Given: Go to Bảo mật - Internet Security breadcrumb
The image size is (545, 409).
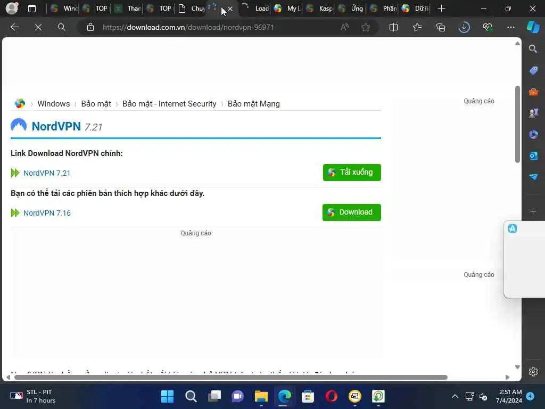Looking at the screenshot, I should coord(169,104).
